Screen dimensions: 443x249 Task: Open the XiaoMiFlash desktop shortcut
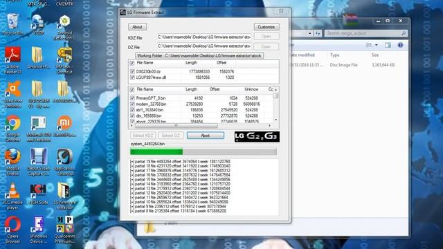point(64,126)
